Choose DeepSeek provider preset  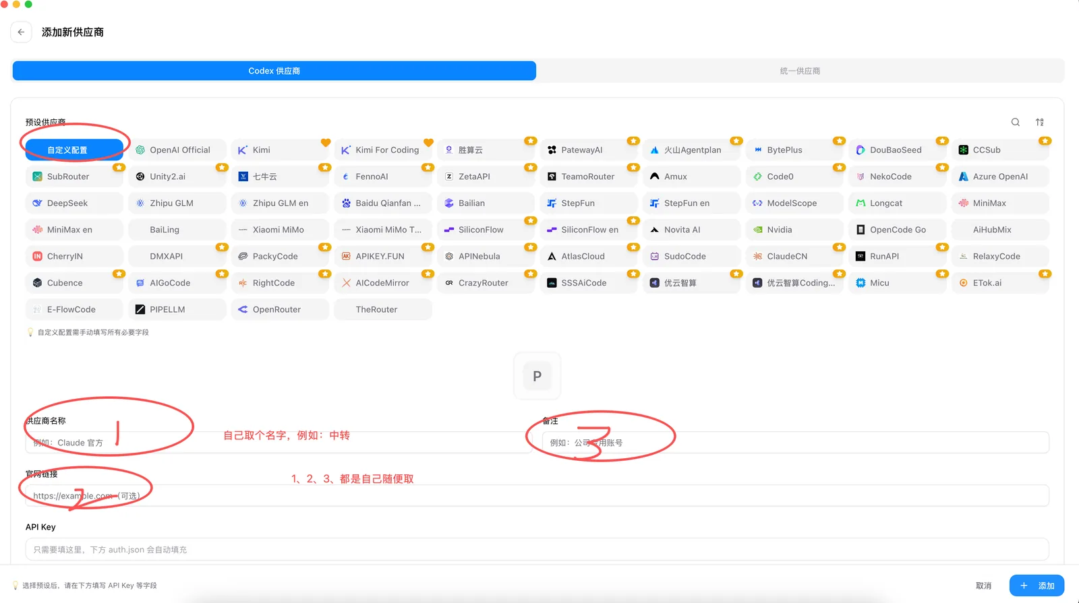tap(74, 203)
